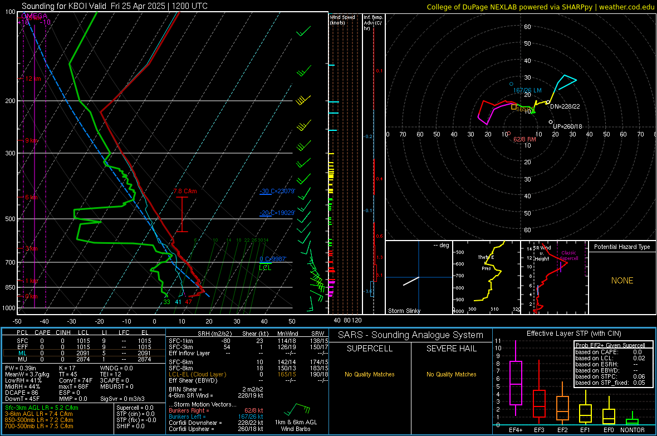Click the 12 km height marker
Screen dimensions: 657x436
coord(33,79)
